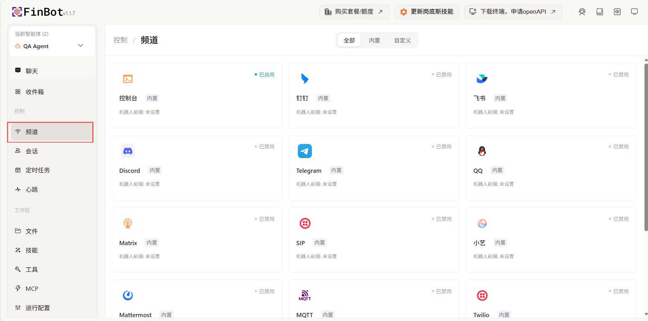Click 下载终端，申请openAPI button
This screenshot has width=648, height=321.
[513, 12]
